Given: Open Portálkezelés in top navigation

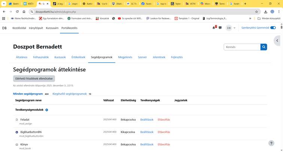Looking at the screenshot, I should 69,28.
